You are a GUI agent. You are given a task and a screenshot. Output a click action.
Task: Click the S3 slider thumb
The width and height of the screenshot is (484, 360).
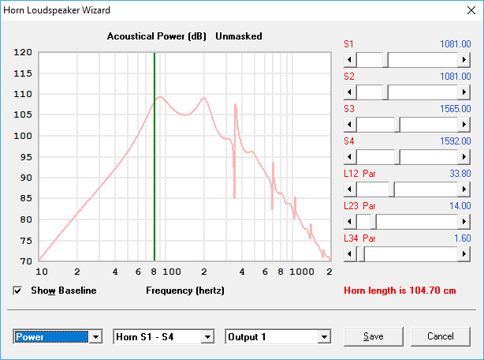pos(397,125)
